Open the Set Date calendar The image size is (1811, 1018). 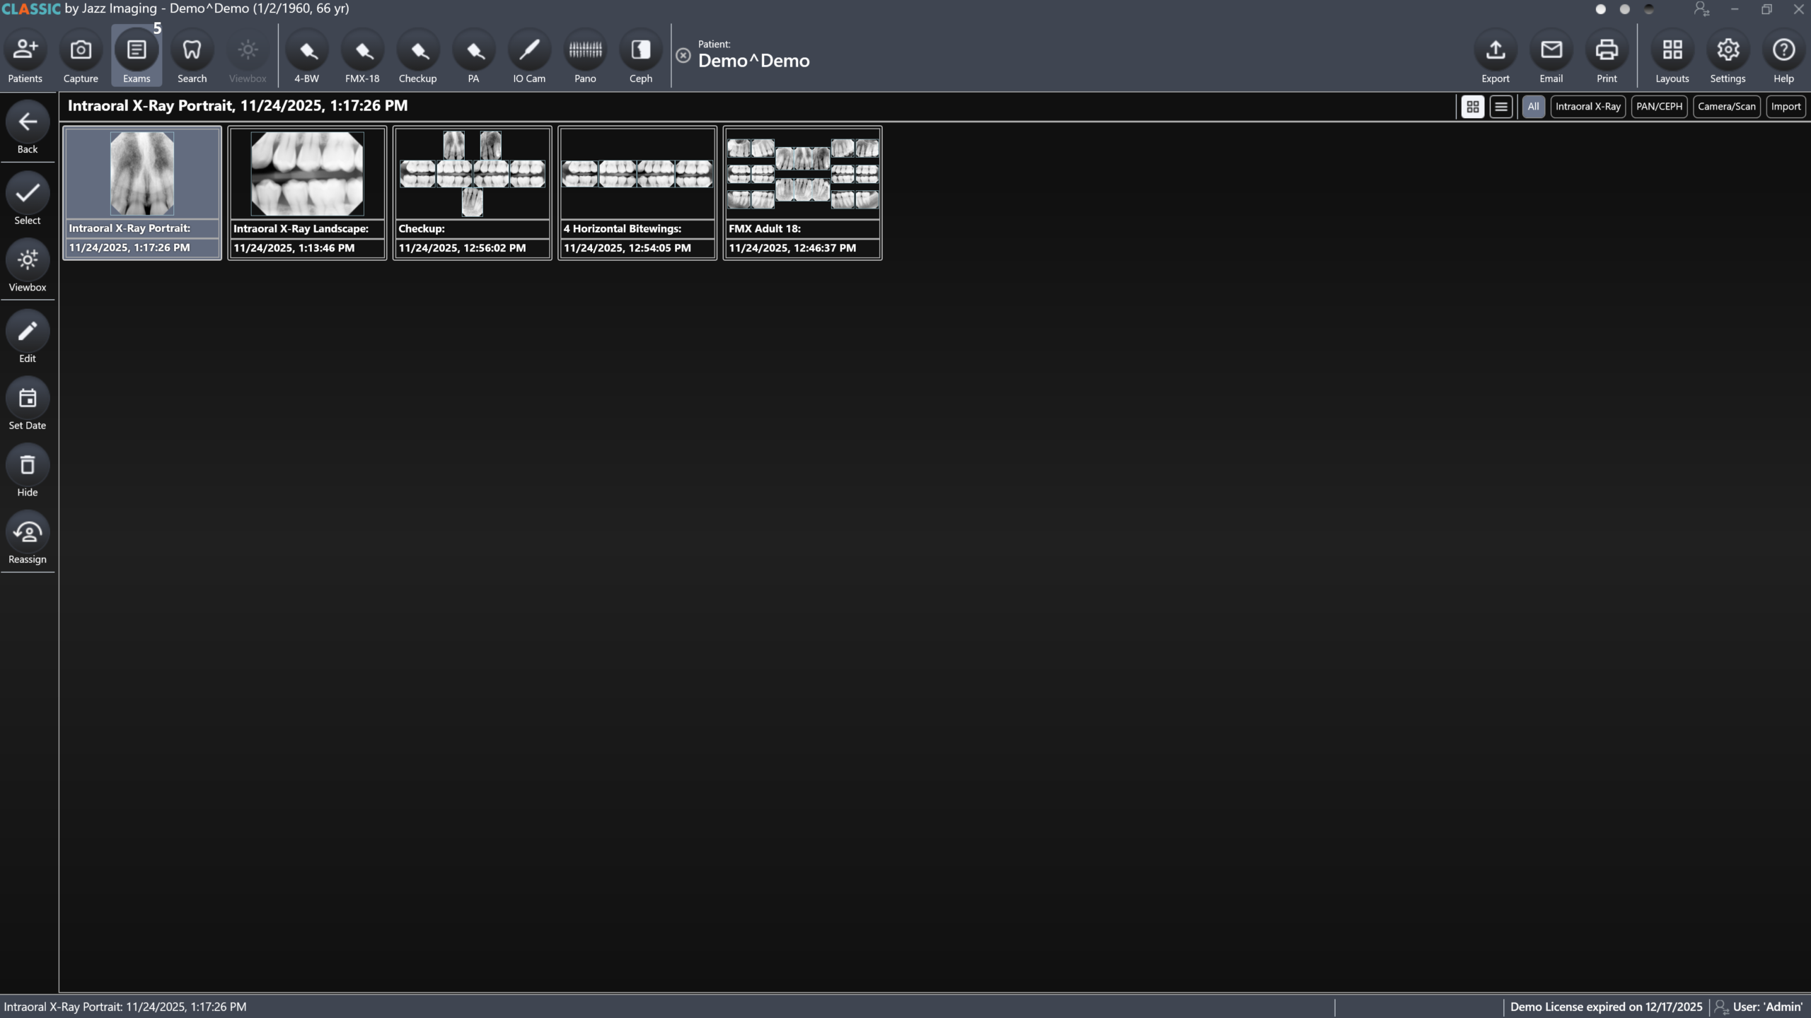tap(28, 399)
